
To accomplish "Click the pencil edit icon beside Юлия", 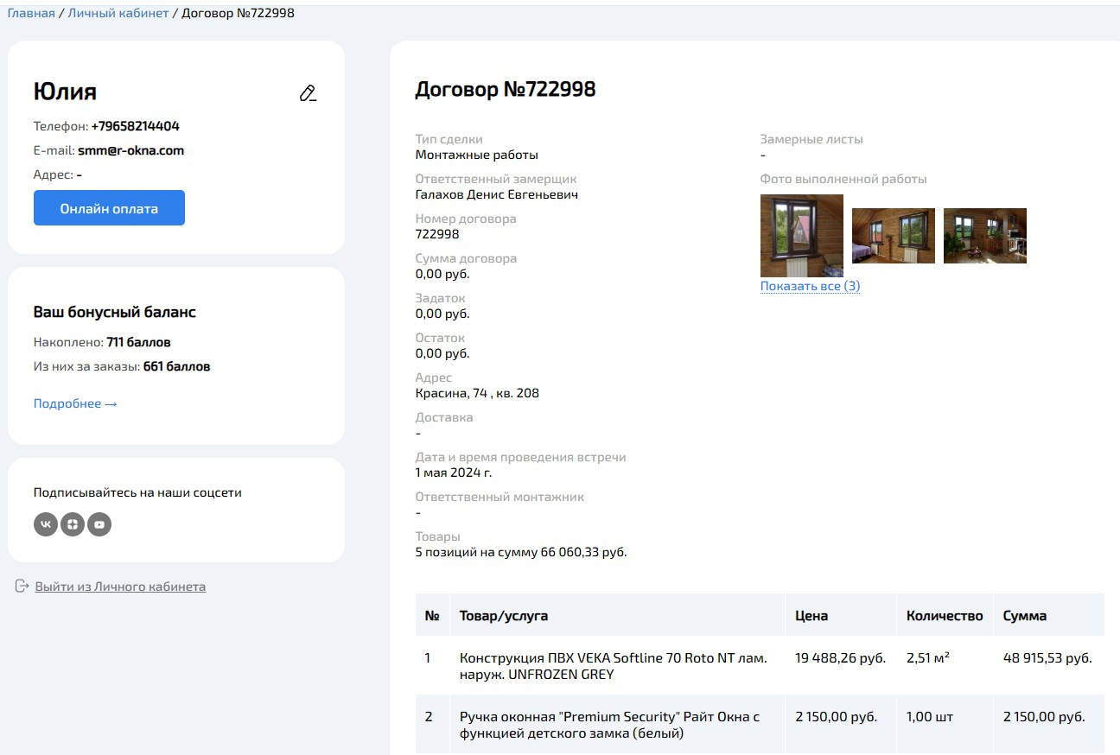I will (308, 93).
